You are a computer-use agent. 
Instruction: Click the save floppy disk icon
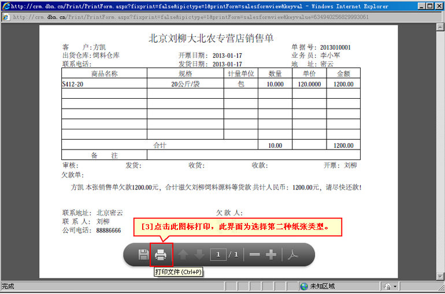point(143,255)
